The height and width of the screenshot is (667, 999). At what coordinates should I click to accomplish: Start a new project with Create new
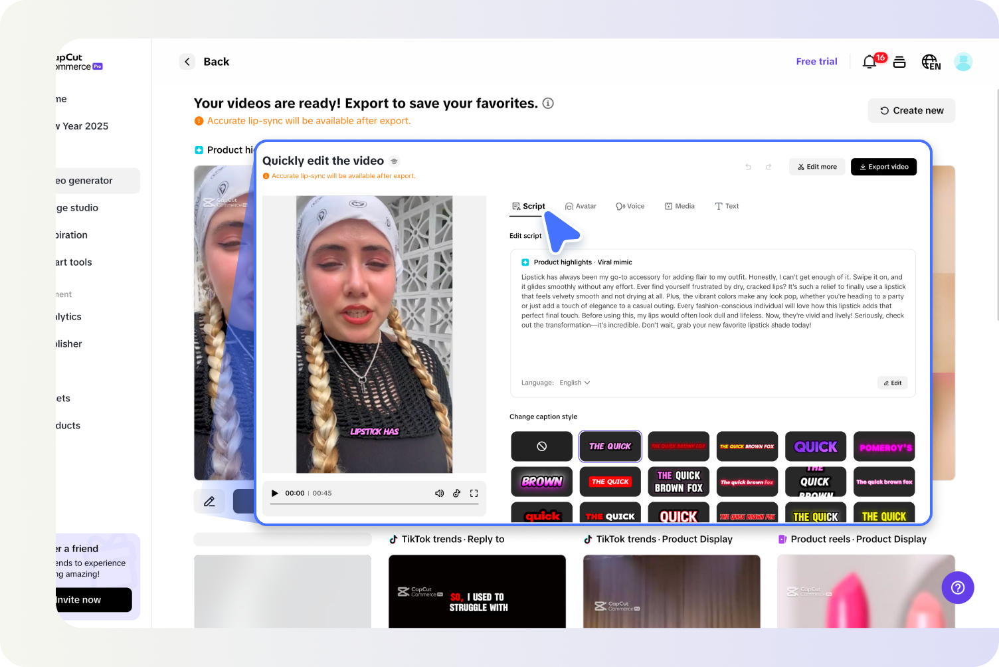point(911,110)
